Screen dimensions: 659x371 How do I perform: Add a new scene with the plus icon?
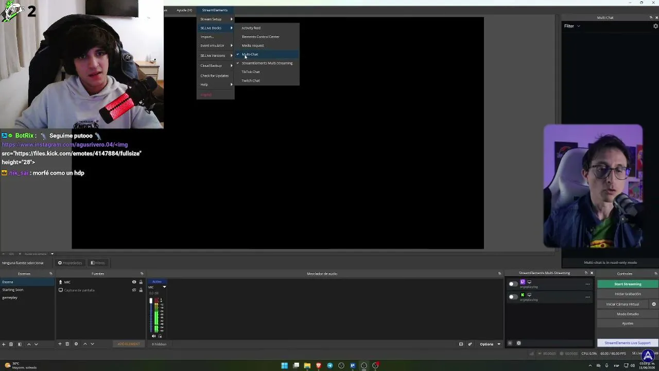(4, 344)
